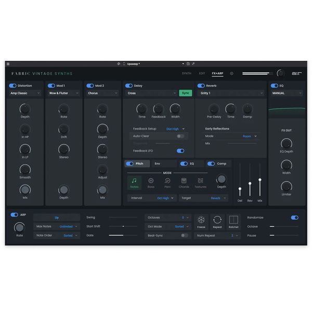This screenshot has width=312, height=312.
Task: Click the save preset icon in title bar
Action: point(188,64)
